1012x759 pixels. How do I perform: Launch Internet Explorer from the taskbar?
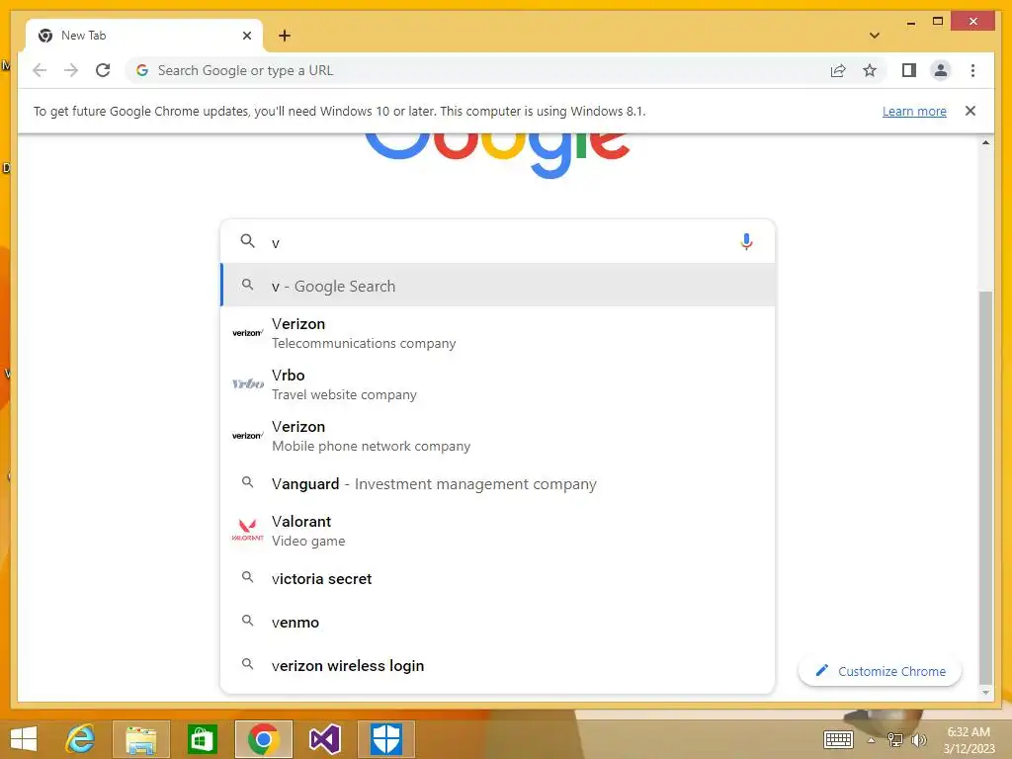(81, 739)
